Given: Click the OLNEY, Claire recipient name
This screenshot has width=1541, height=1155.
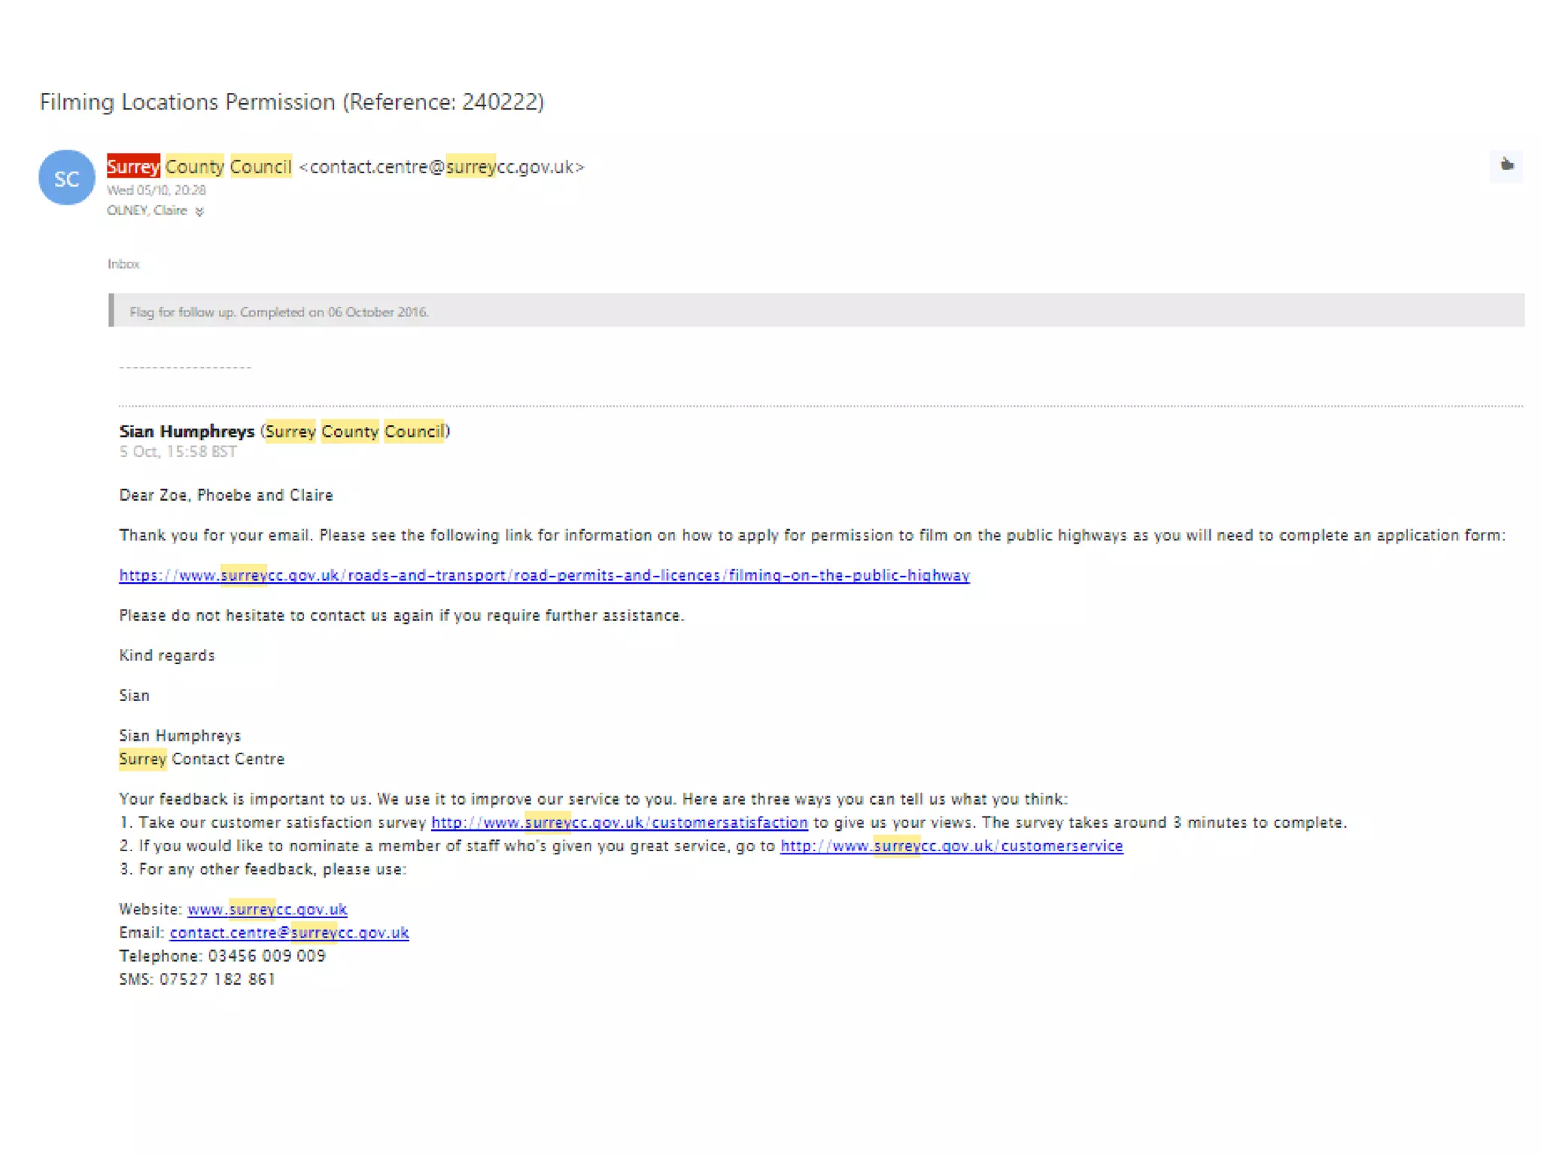Looking at the screenshot, I should point(147,211).
